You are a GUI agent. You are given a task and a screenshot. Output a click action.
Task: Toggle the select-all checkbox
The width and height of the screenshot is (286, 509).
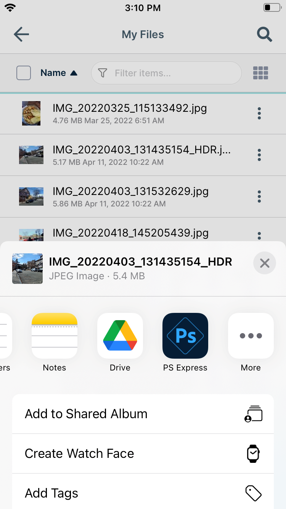point(24,73)
